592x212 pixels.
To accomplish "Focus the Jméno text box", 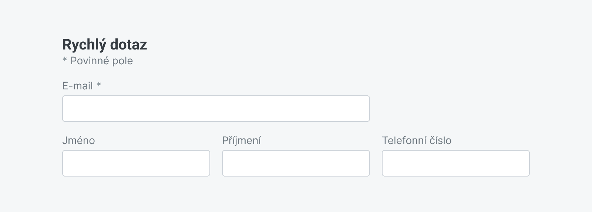I will click(136, 163).
